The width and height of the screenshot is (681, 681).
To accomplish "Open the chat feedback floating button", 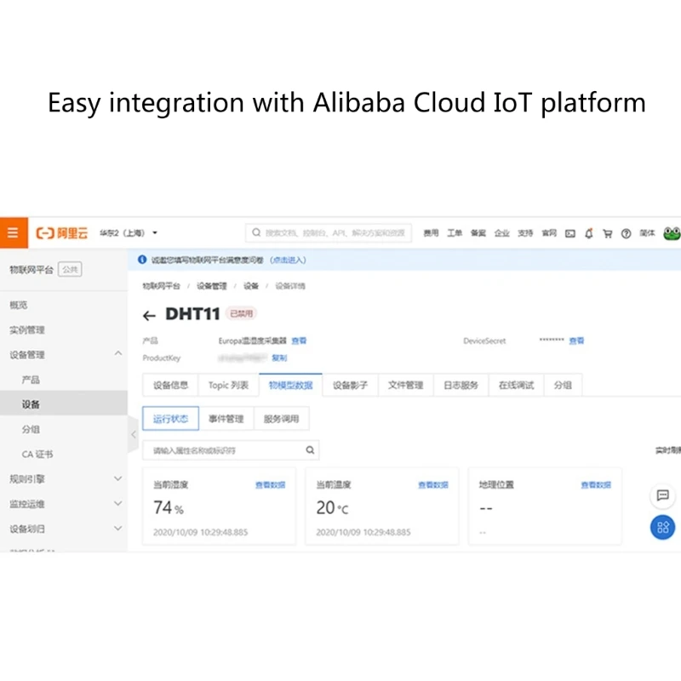I will pyautogui.click(x=662, y=495).
